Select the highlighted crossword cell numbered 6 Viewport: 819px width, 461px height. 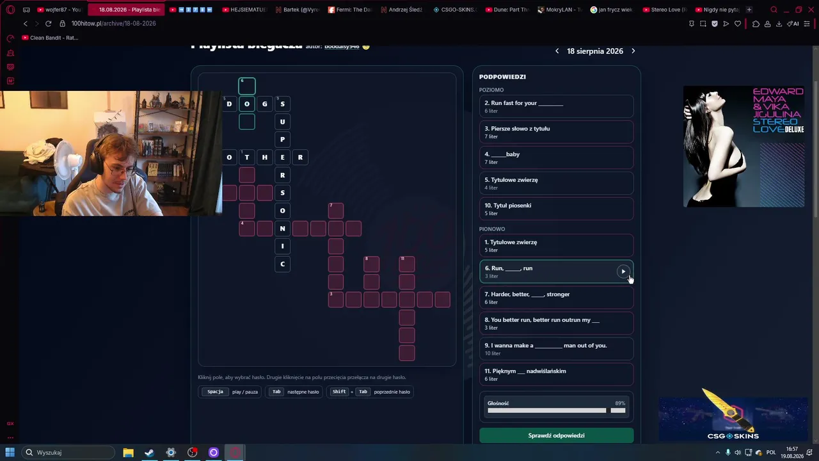247,86
